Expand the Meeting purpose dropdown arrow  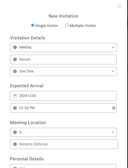click(113, 48)
